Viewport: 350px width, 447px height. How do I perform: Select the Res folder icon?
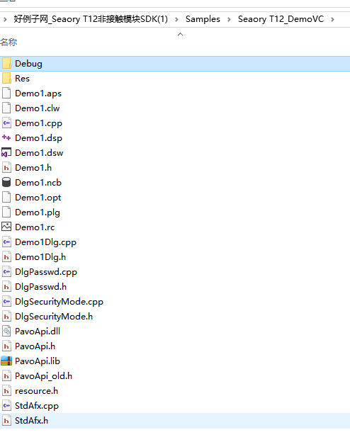[6, 79]
